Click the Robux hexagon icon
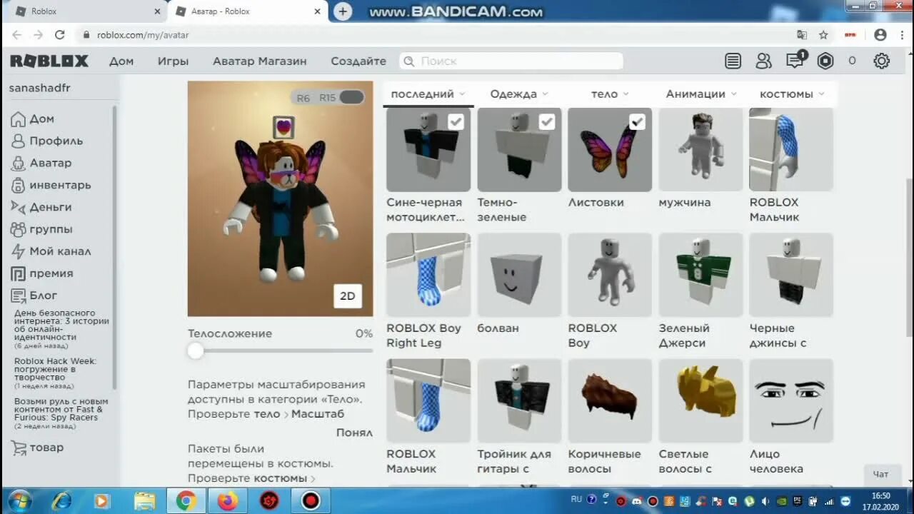Image resolution: width=914 pixels, height=514 pixels. coord(825,61)
